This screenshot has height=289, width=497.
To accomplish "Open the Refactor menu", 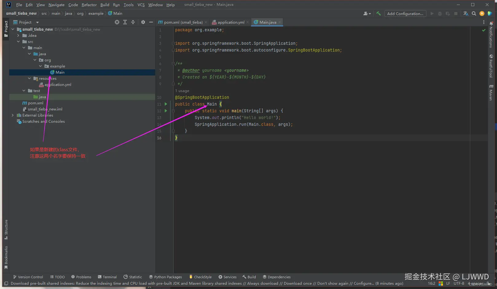I will pyautogui.click(x=89, y=5).
